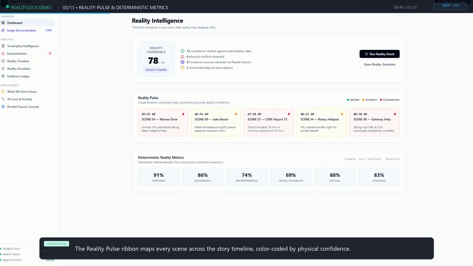Viewport: 473px width, 266px height.
Task: Click the Parallel Search status entry
Action: 11,254
